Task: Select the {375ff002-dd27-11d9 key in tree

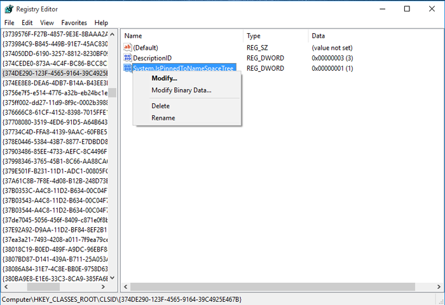Action: tap(55, 103)
